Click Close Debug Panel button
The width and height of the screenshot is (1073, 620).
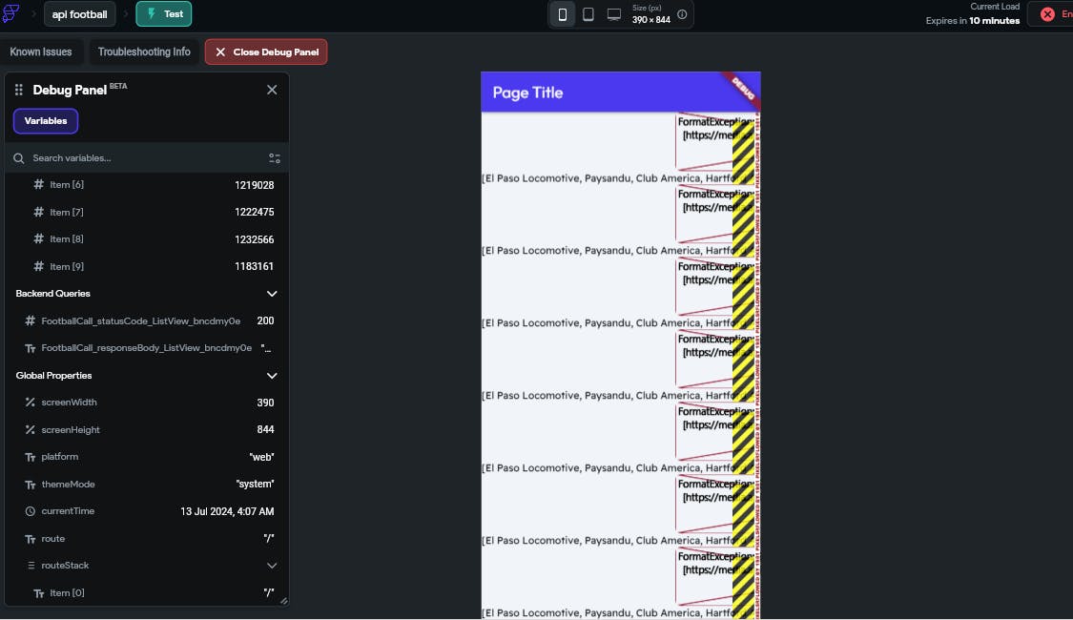pos(266,52)
